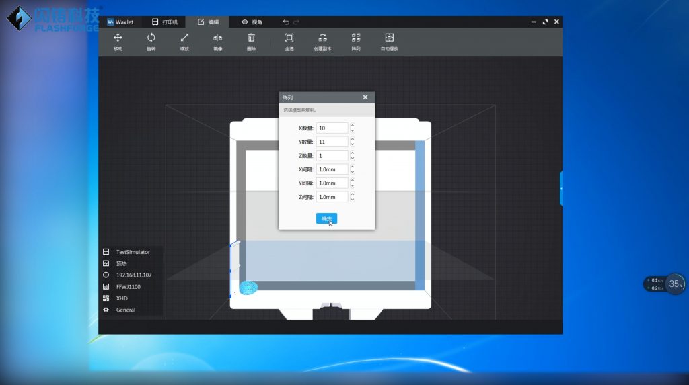Switch to the Edit (编辑) tab

tap(209, 22)
